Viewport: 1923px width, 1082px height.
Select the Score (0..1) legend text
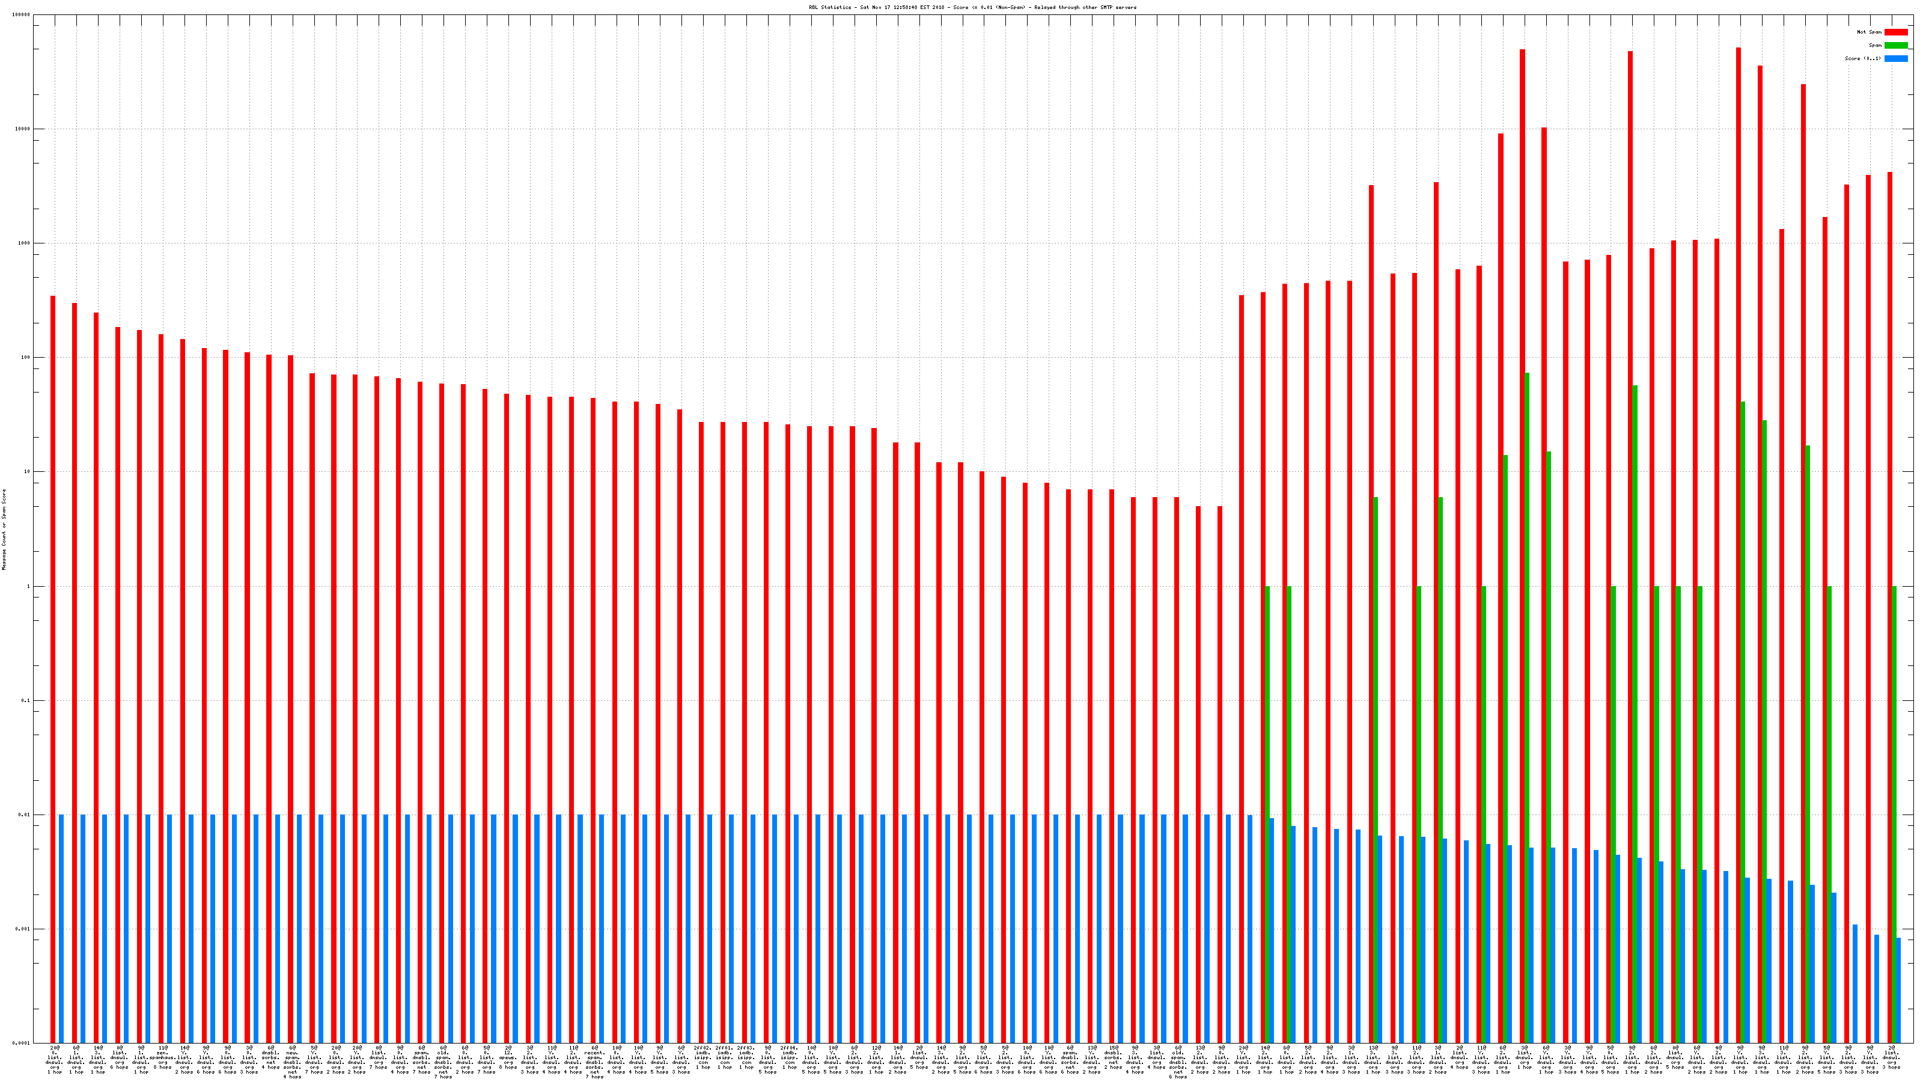tap(1862, 58)
